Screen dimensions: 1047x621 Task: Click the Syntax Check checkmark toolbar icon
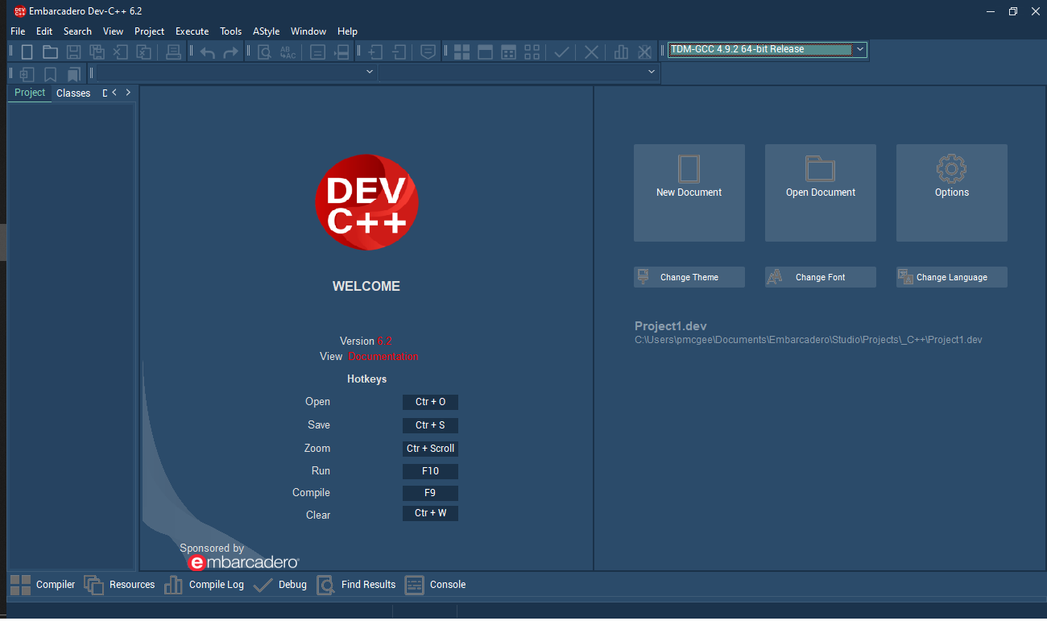pos(561,52)
